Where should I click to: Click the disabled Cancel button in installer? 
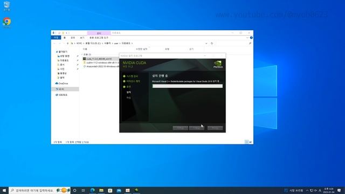[x=215, y=128]
